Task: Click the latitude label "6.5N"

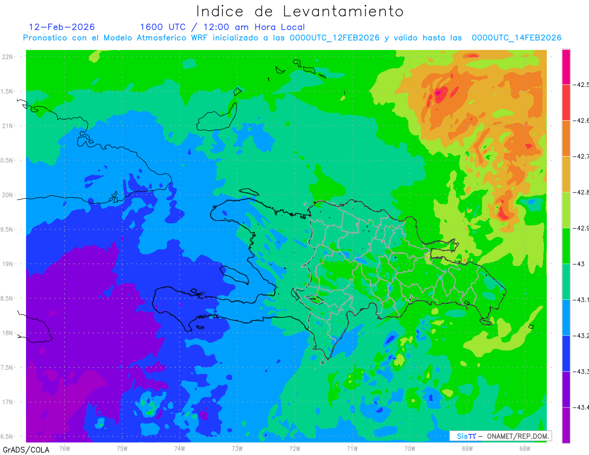Action: (x=7, y=436)
